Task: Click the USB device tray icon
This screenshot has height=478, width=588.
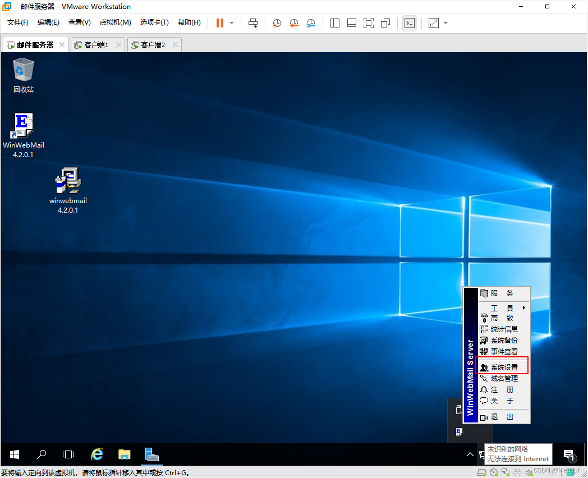Action: click(458, 410)
